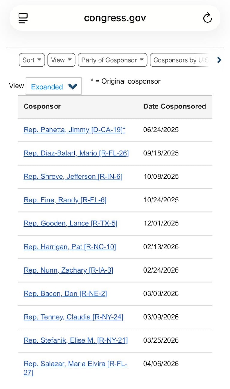Screen dimensions: 230x389
Task: Open the Cosponsors by U.S. State dropdown
Action: click(x=181, y=60)
